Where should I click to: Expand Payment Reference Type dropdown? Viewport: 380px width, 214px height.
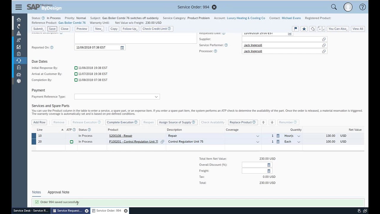click(156, 97)
